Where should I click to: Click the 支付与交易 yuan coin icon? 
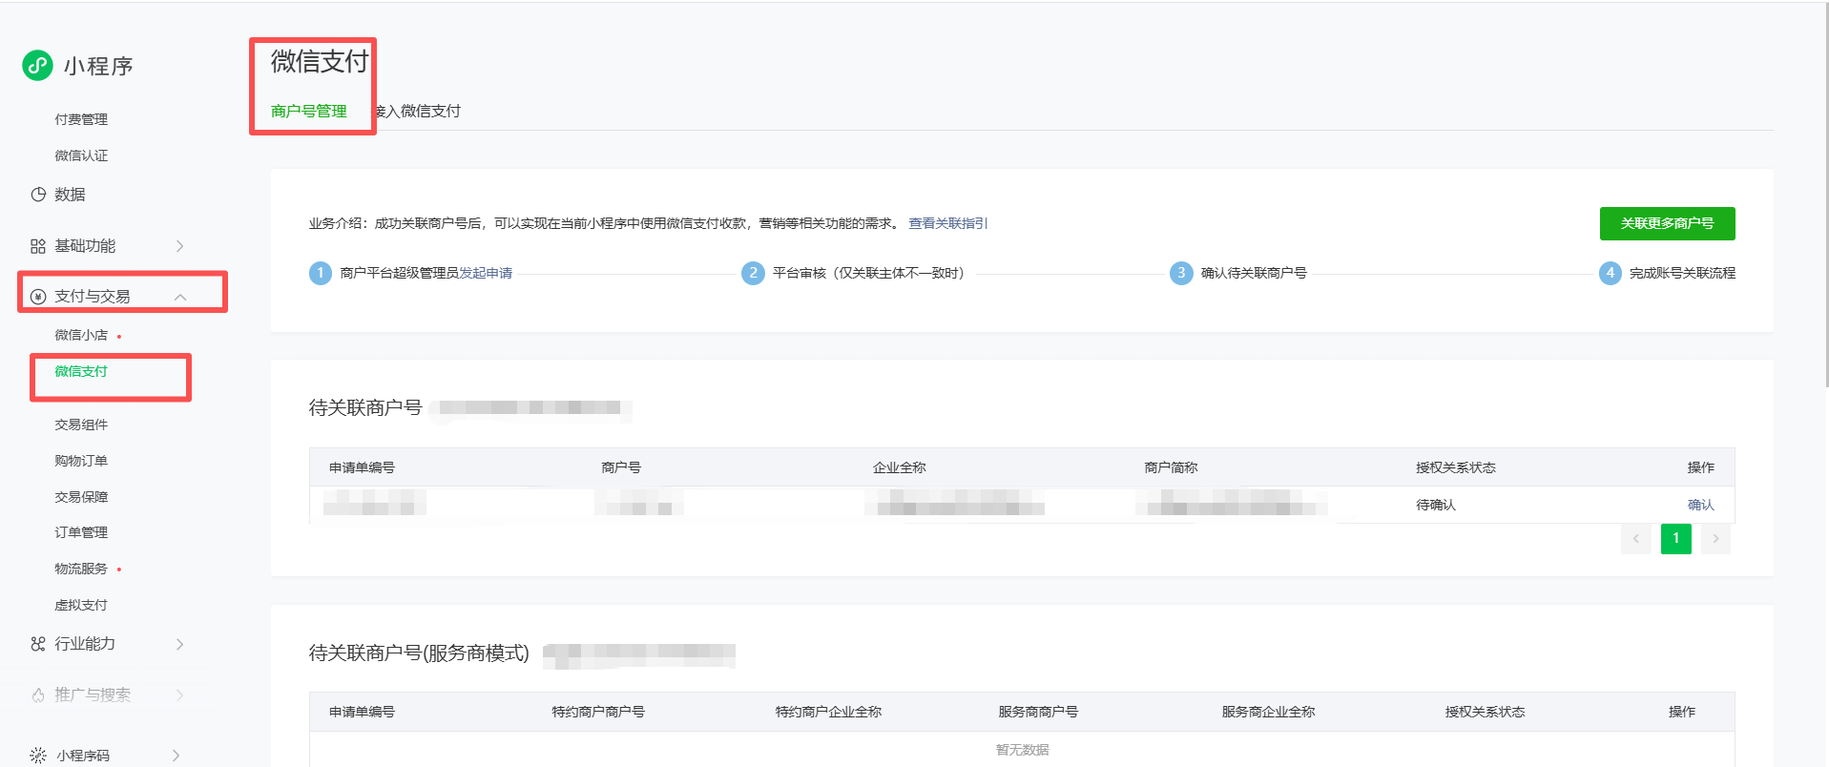(x=38, y=297)
